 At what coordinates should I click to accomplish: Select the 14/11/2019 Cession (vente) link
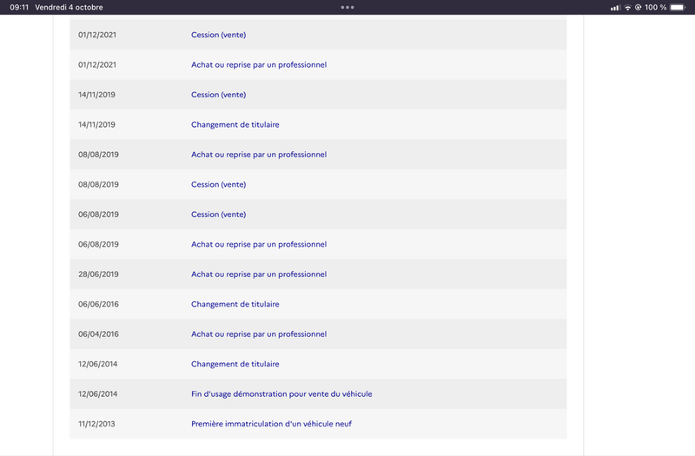(x=219, y=95)
